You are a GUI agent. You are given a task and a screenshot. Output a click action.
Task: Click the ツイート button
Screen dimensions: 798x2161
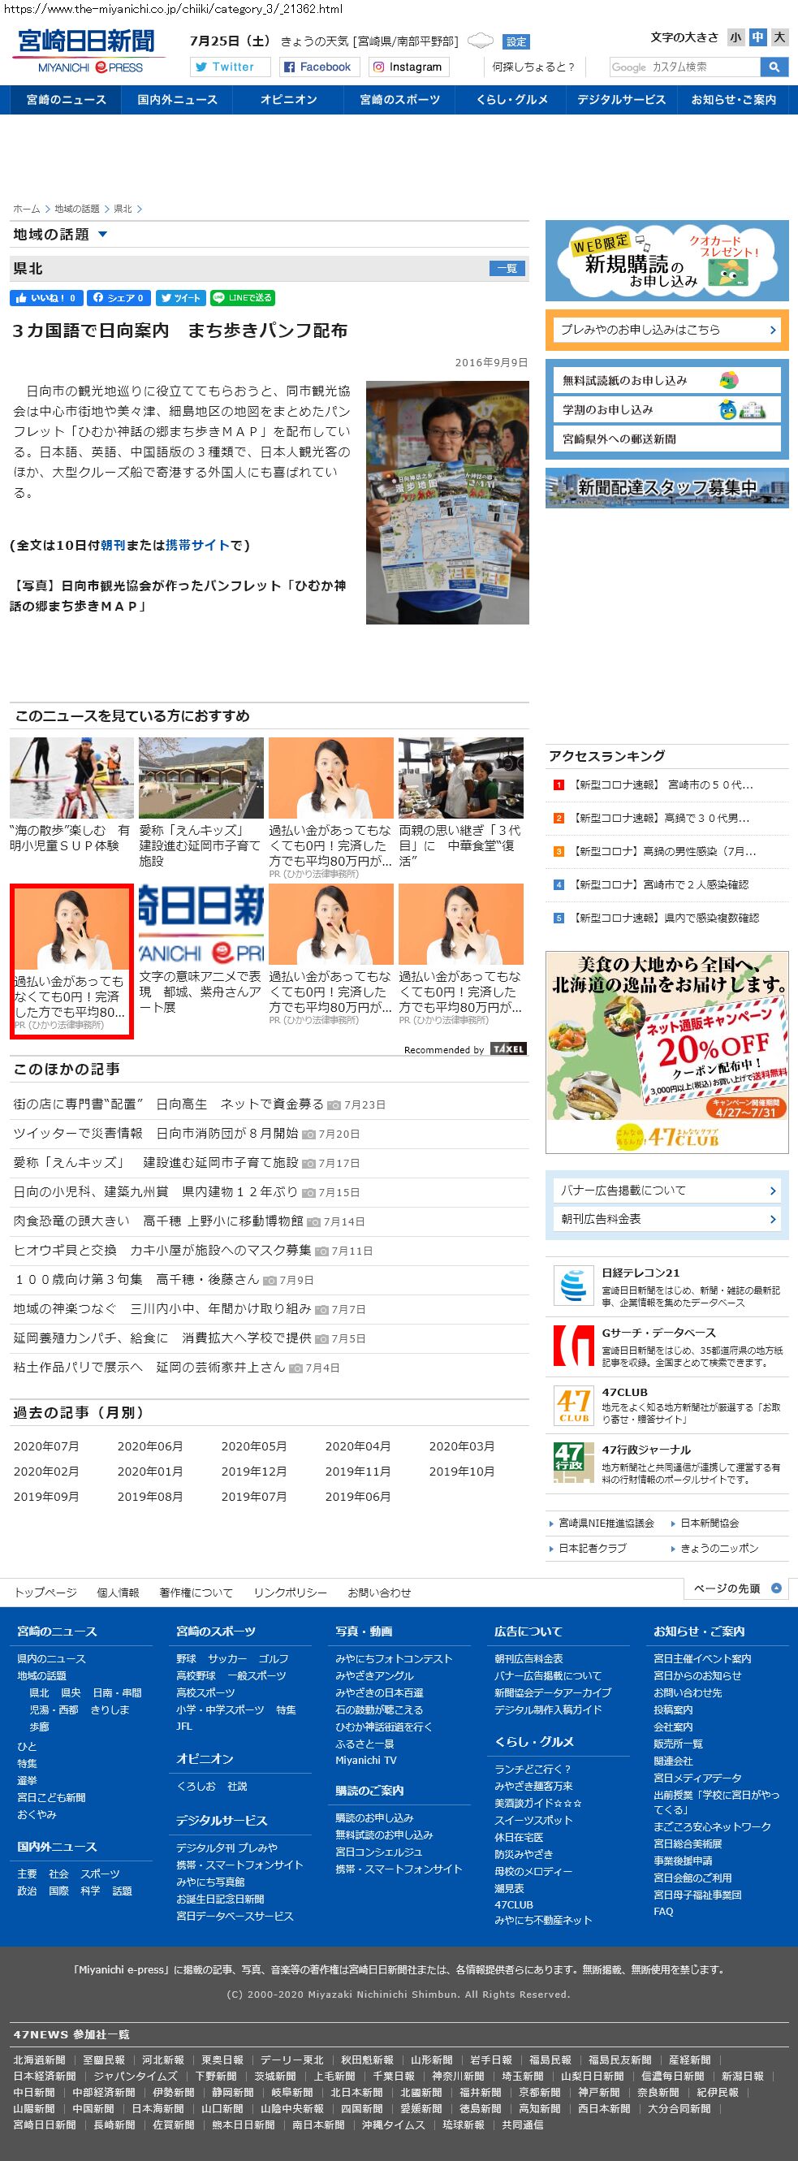[180, 298]
